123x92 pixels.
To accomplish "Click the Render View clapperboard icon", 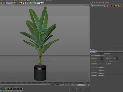I will (17, 3).
